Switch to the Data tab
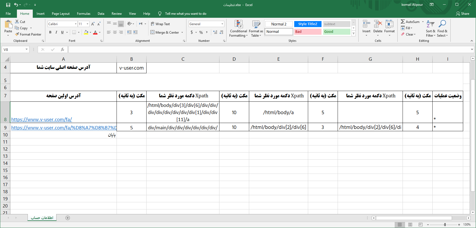The image size is (476, 228). [101, 14]
